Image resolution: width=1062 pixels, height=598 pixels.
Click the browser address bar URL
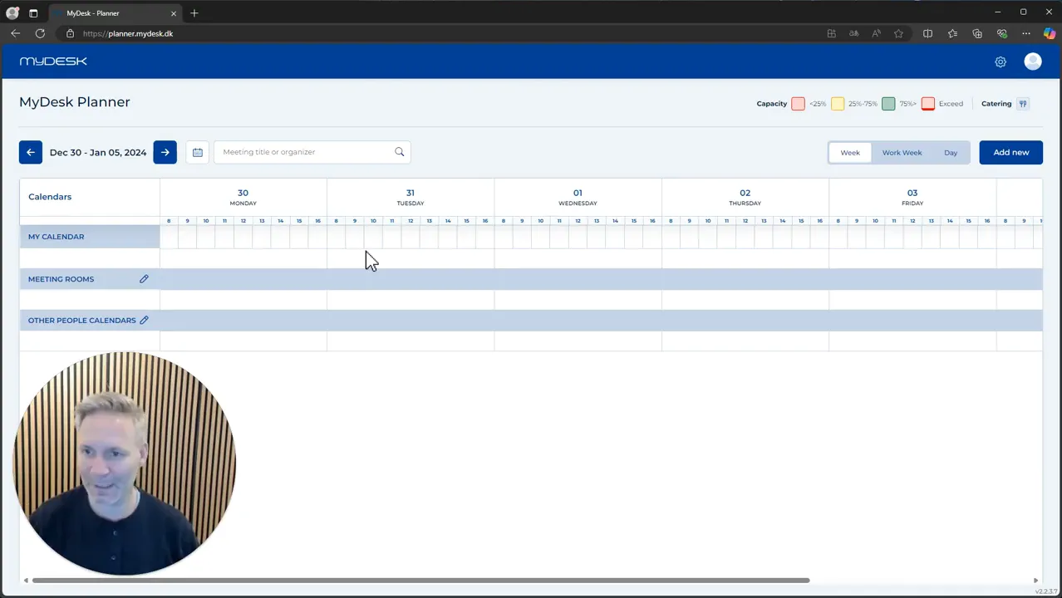tap(128, 33)
